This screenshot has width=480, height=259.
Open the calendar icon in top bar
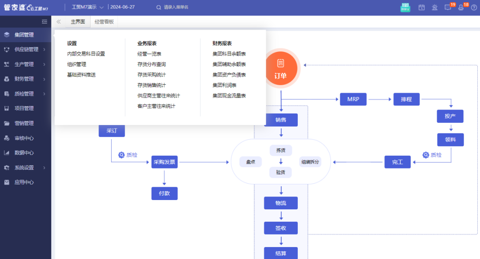(x=421, y=8)
